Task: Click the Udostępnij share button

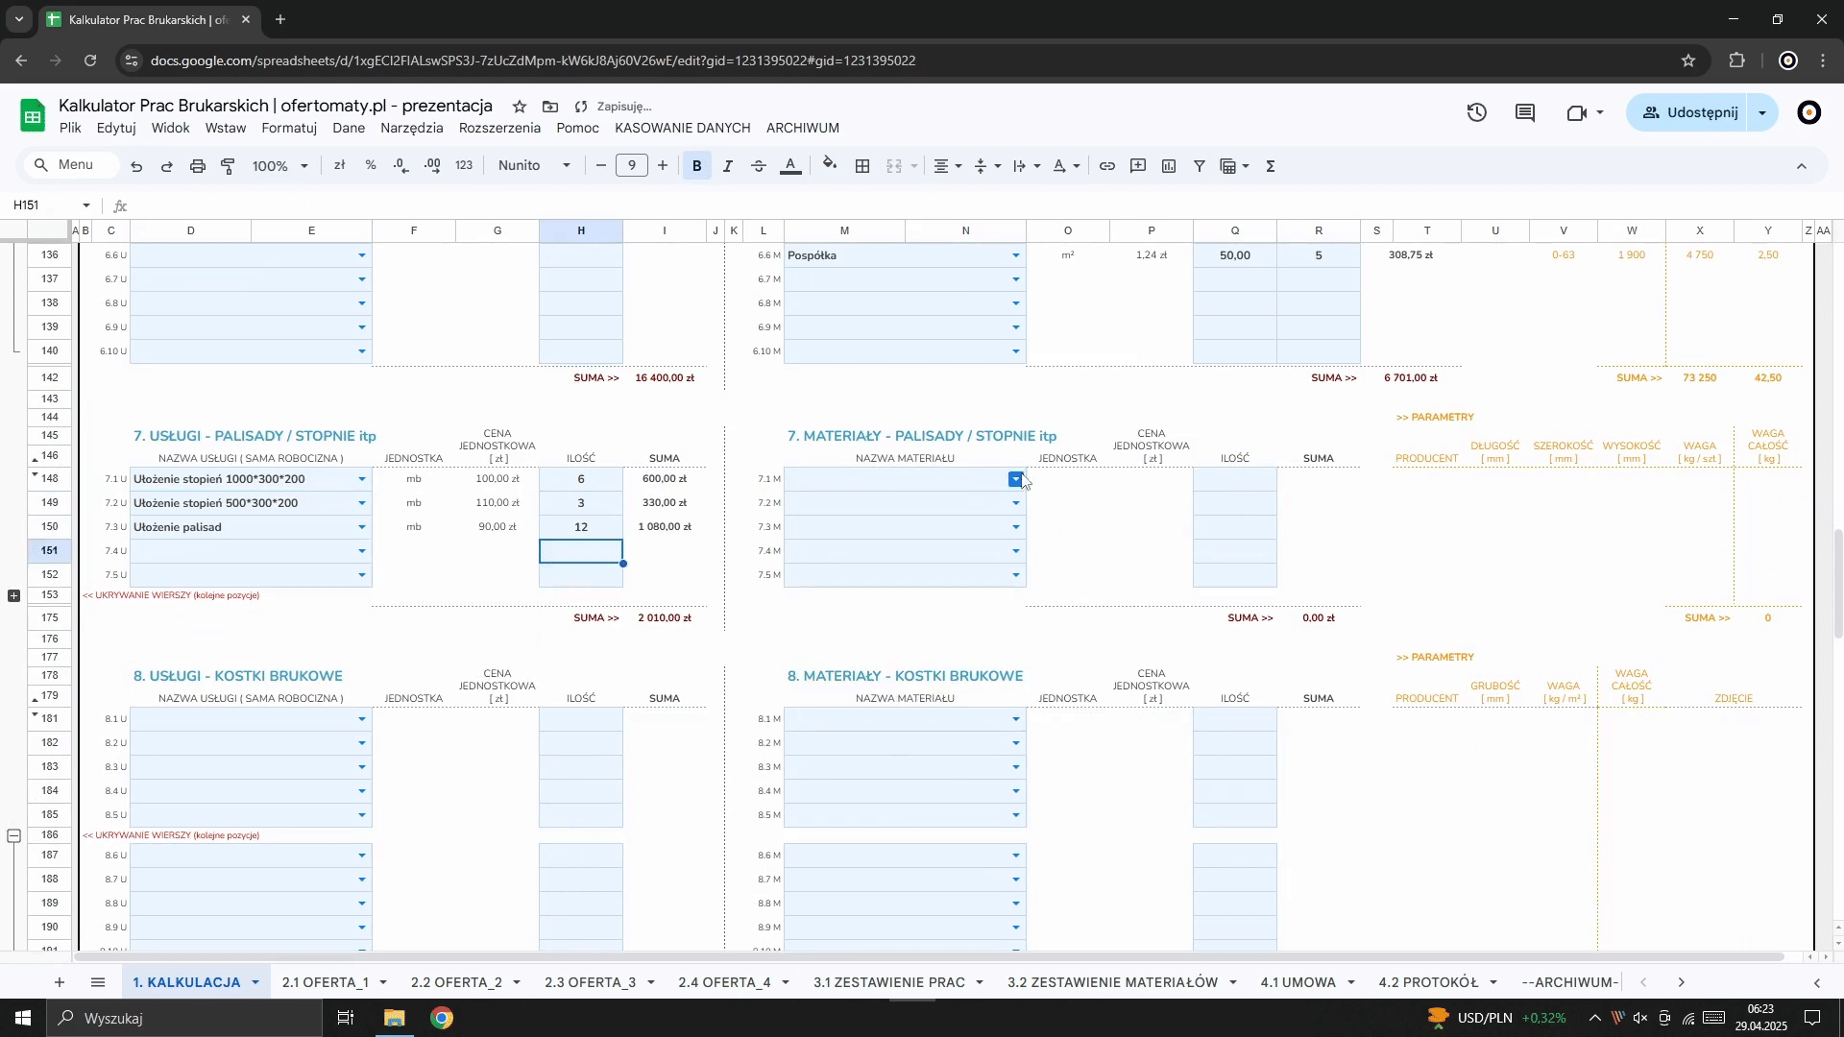Action: 1689,113
